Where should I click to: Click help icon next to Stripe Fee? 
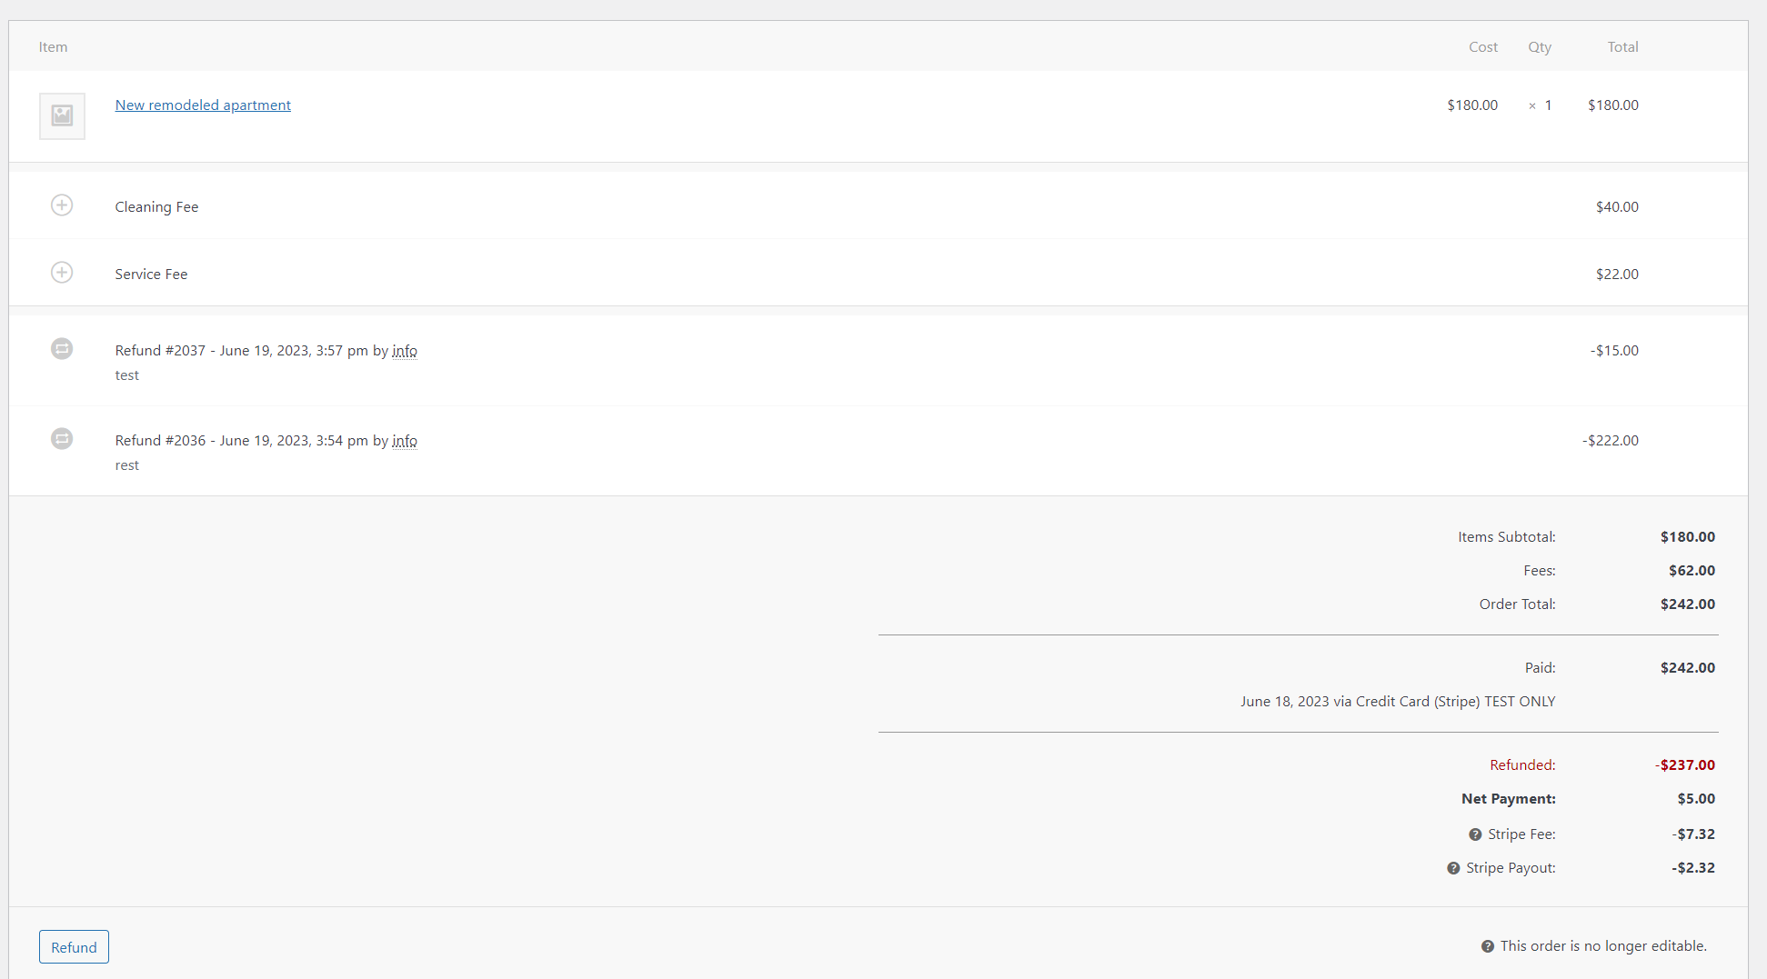click(x=1475, y=834)
